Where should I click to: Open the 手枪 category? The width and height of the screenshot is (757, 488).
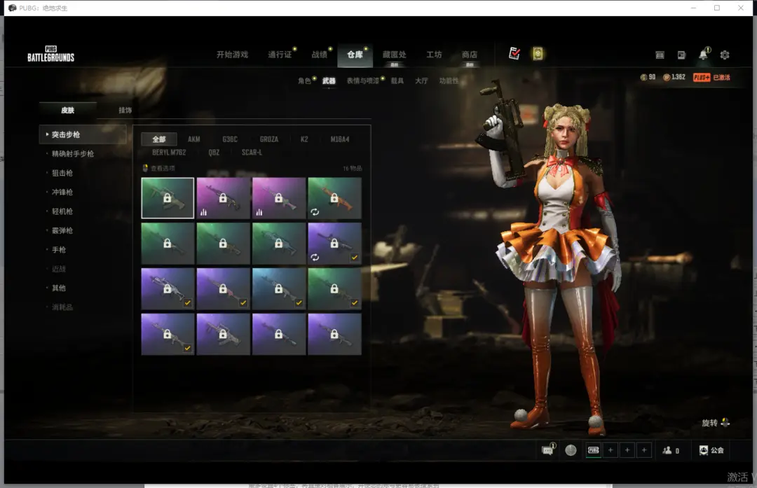tap(58, 249)
